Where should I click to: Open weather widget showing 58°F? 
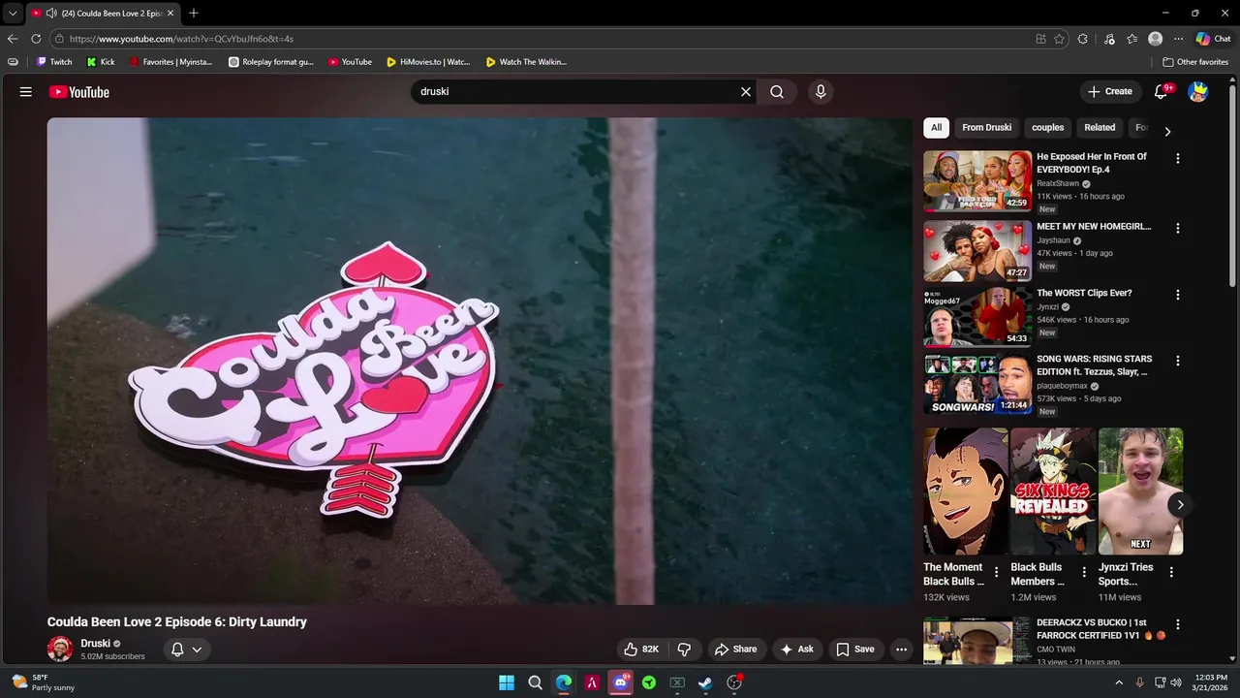point(43,682)
